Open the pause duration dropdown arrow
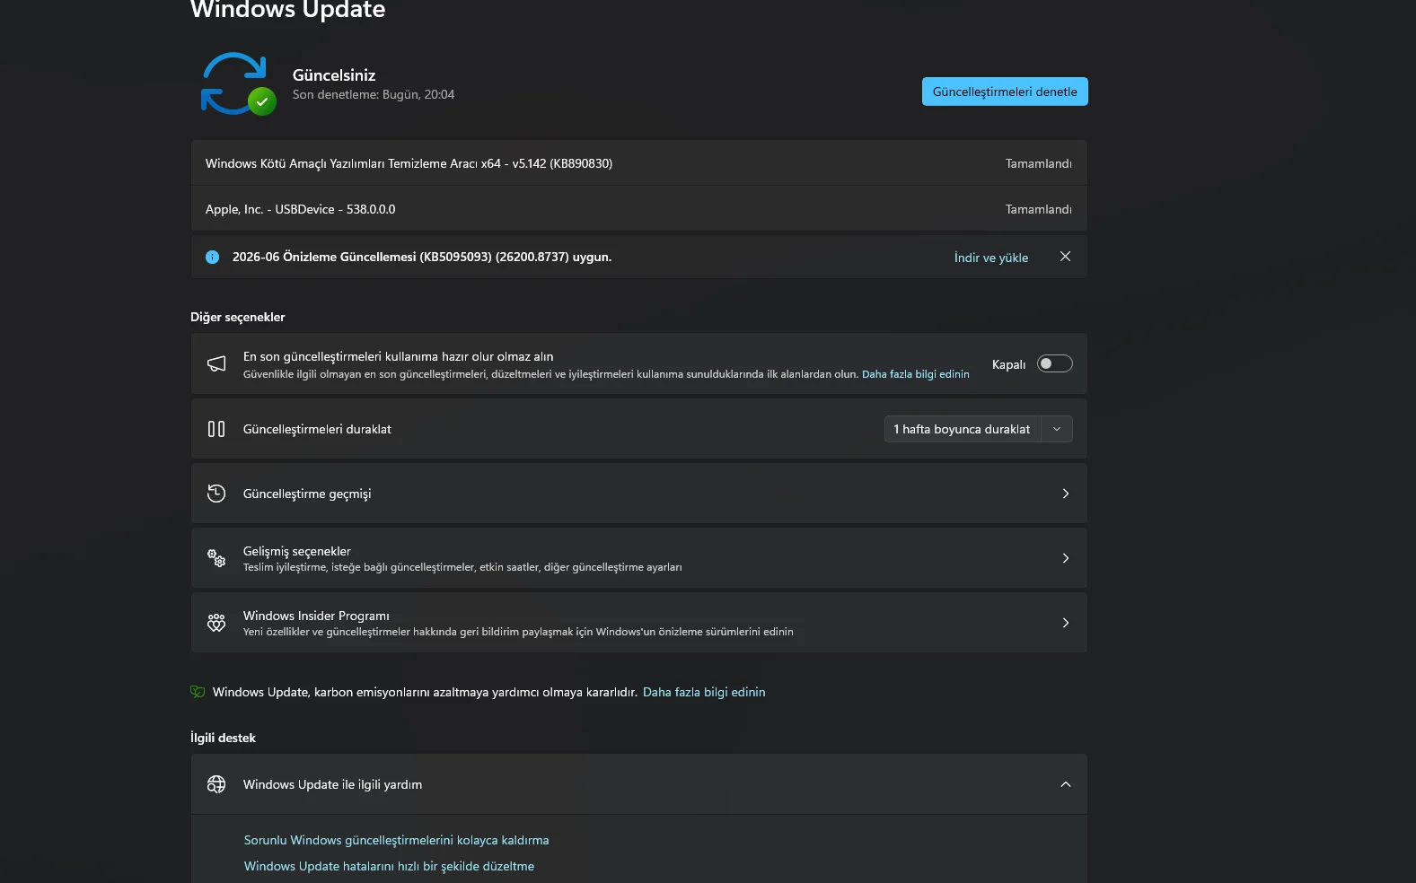The width and height of the screenshot is (1416, 883). click(1057, 429)
